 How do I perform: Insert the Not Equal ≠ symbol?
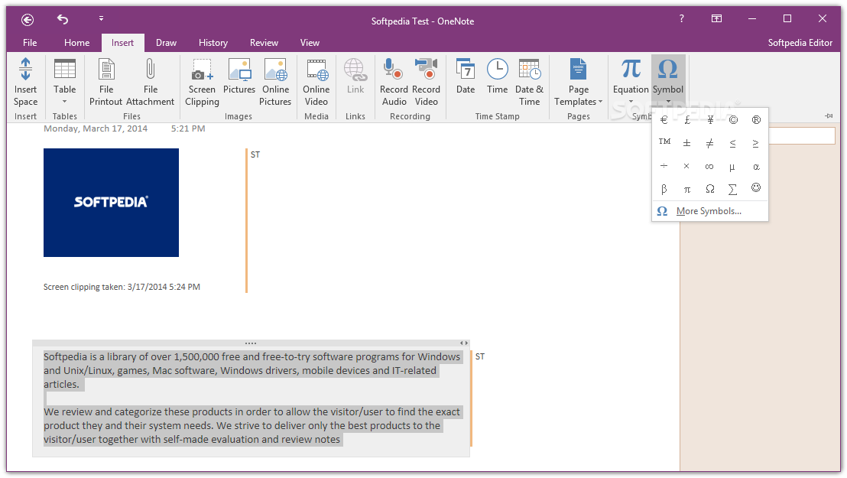710,143
